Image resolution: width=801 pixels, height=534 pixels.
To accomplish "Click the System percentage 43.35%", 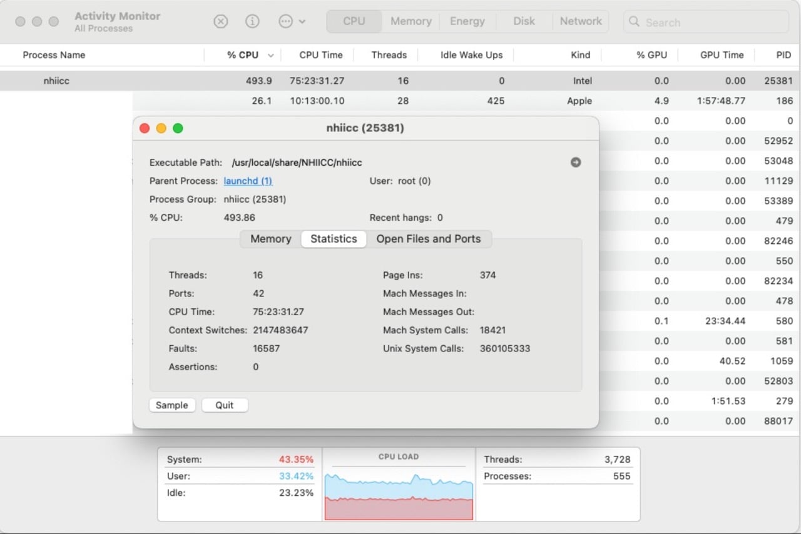I will click(296, 460).
